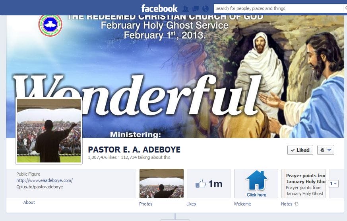This screenshot has height=221, width=347.
Task: Open the About section
Action: pos(29,202)
